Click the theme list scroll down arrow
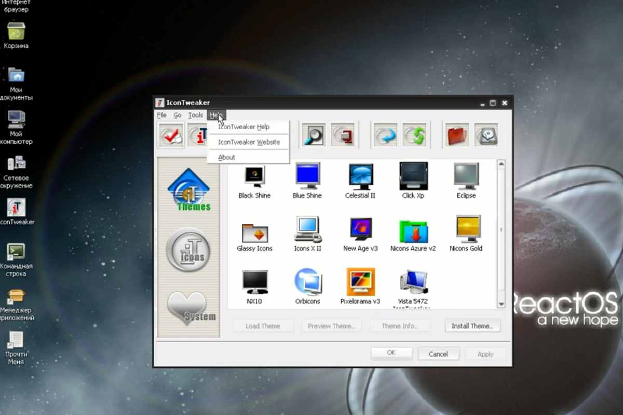Screen dimensions: 623x415 pyautogui.click(x=501, y=304)
